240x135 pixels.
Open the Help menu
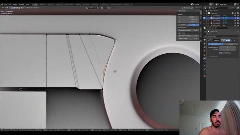(x=27, y=4)
